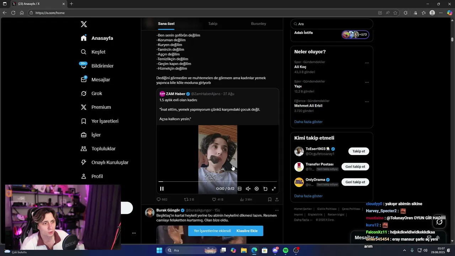455x256 pixels.
Task: Switch the video to fullscreen
Action: tap(274, 189)
